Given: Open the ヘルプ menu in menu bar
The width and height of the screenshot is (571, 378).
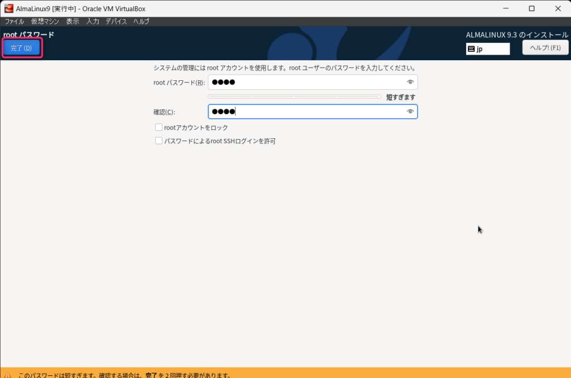Looking at the screenshot, I should [x=141, y=22].
